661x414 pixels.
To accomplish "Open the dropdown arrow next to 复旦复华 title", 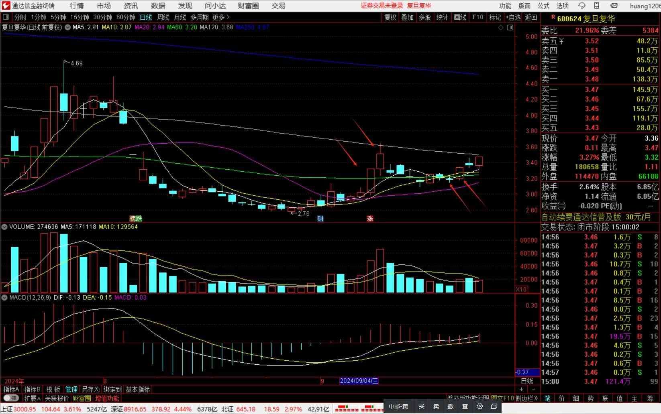I will [x=67, y=27].
